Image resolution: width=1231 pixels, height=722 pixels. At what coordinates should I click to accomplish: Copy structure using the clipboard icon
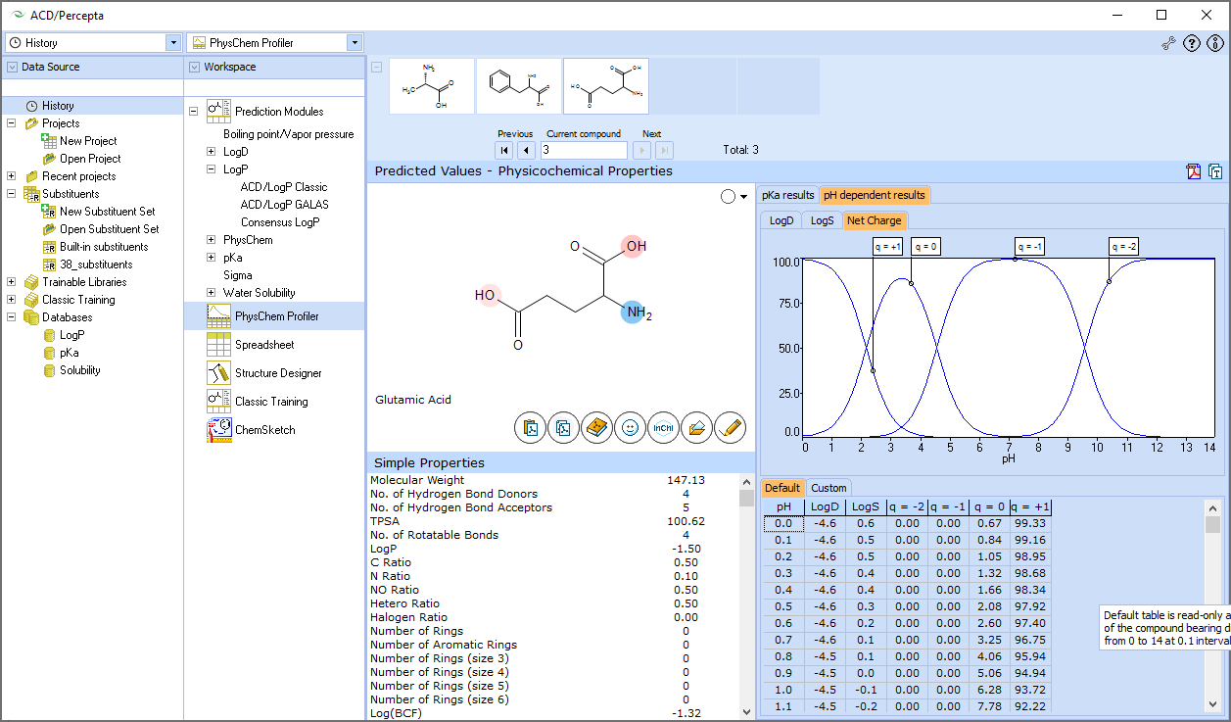pos(530,427)
